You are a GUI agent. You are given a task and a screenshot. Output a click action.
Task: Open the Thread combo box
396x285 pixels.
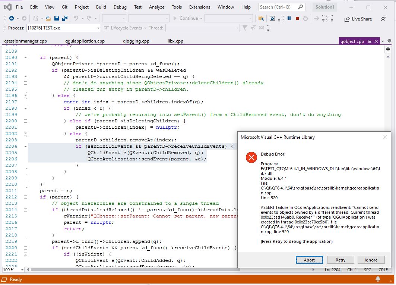point(203,28)
